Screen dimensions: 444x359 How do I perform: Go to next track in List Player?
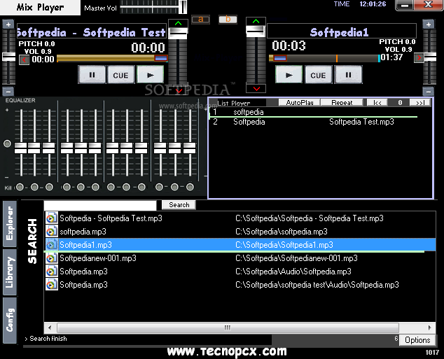420,102
